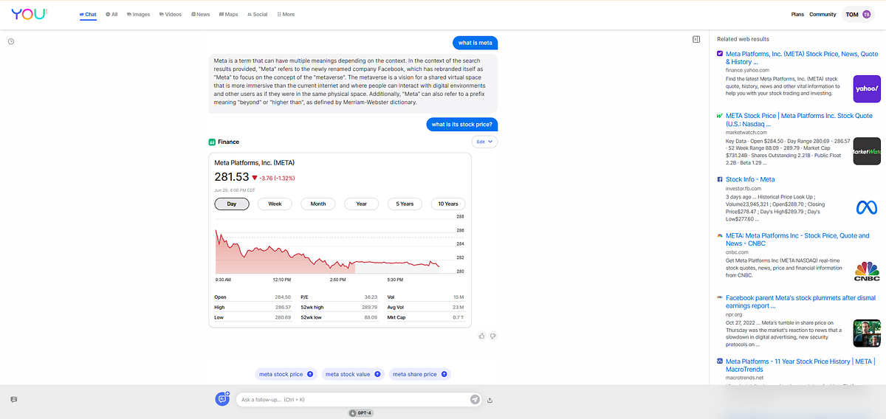Screen dimensions: 886x419
Task: Switch chart to 5 Years range
Action: coord(405,204)
